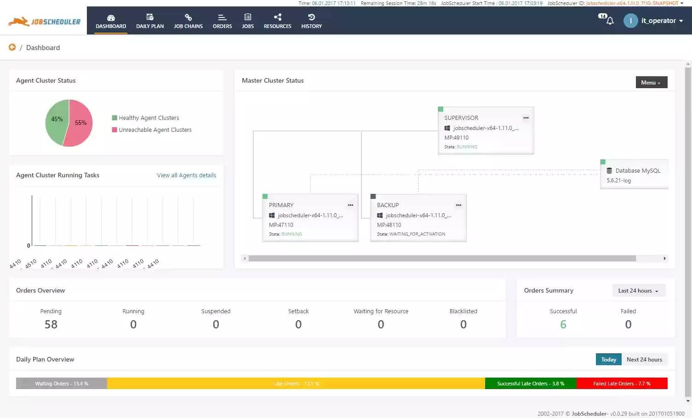
Task: Open the ellipsis menu on BACKUP node
Action: 458,205
